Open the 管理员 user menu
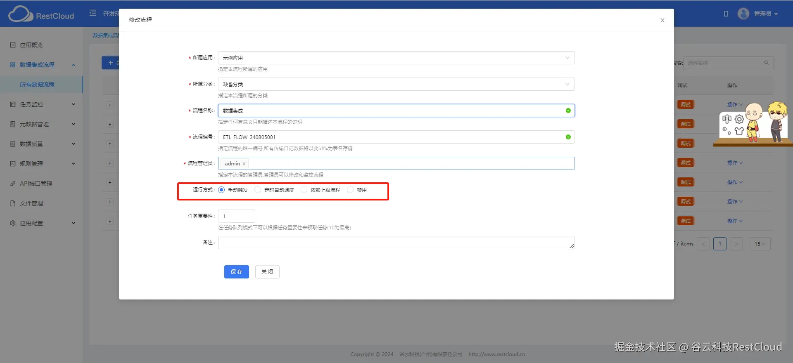Image resolution: width=793 pixels, height=363 pixels. [x=766, y=14]
